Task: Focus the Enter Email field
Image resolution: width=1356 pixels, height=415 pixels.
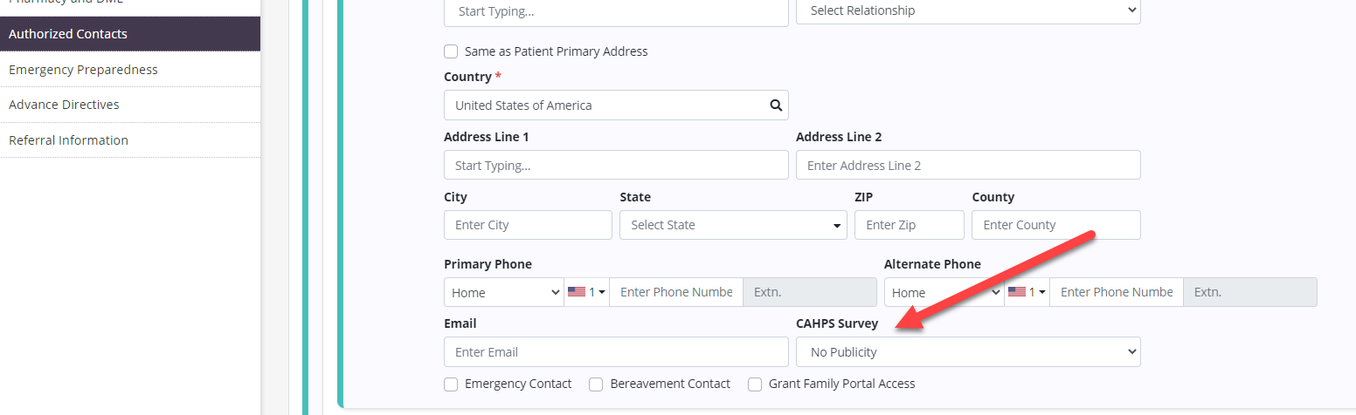Action: (616, 352)
